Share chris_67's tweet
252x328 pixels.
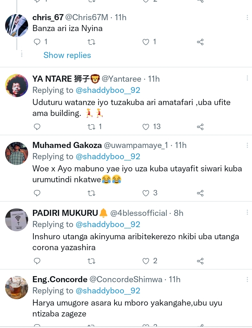click(200, 42)
